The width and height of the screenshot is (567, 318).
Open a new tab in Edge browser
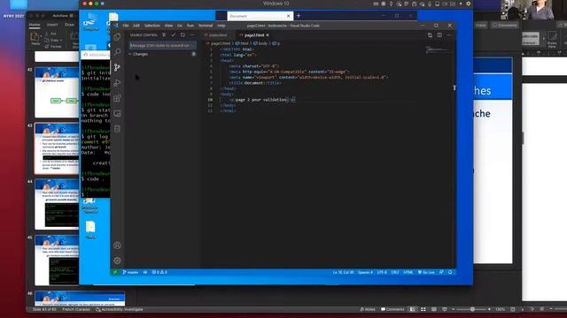coord(299,16)
